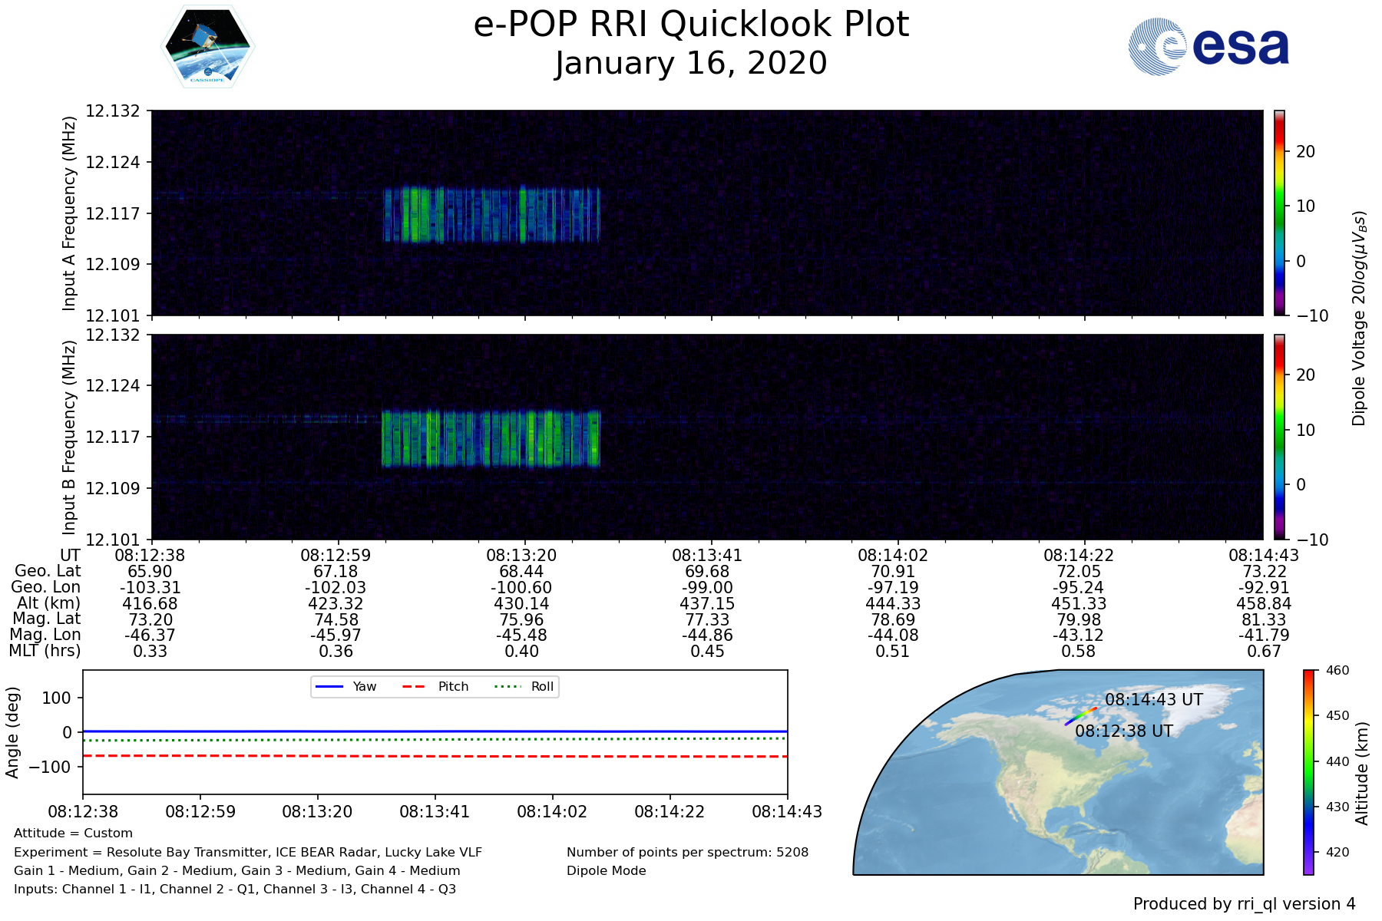Click the 08:14:02 tick on the attitude plot axis

pyautogui.click(x=552, y=811)
